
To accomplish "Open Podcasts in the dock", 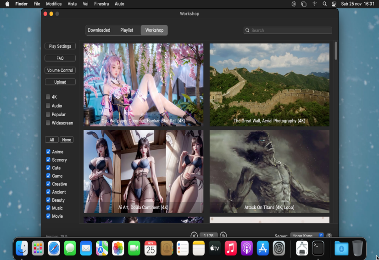I will [247, 248].
